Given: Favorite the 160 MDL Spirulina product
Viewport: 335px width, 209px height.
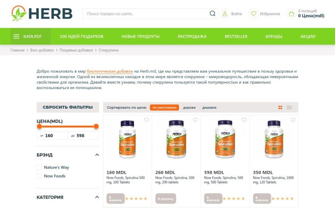Looking at the screenshot, I should pyautogui.click(x=147, y=120).
